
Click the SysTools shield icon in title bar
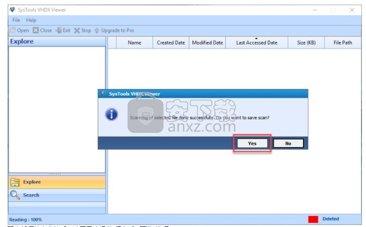coord(12,10)
